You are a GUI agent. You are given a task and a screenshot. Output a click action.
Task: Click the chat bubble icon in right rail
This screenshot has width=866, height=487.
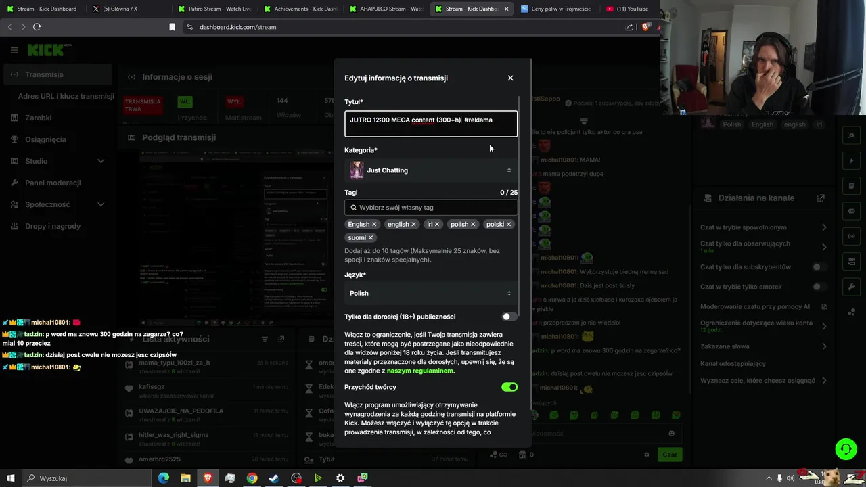(851, 211)
